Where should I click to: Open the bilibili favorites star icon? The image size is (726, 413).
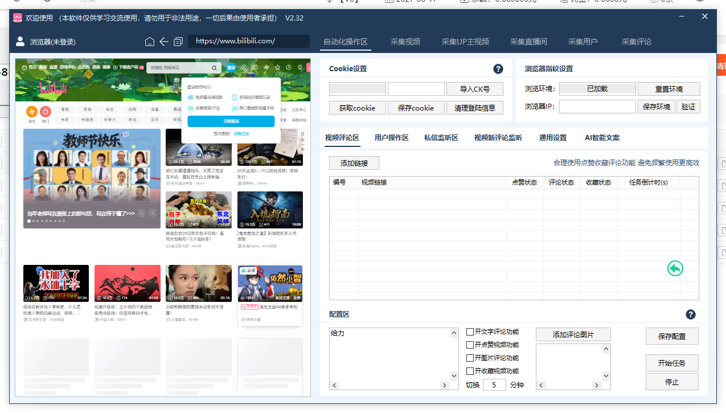point(278,68)
